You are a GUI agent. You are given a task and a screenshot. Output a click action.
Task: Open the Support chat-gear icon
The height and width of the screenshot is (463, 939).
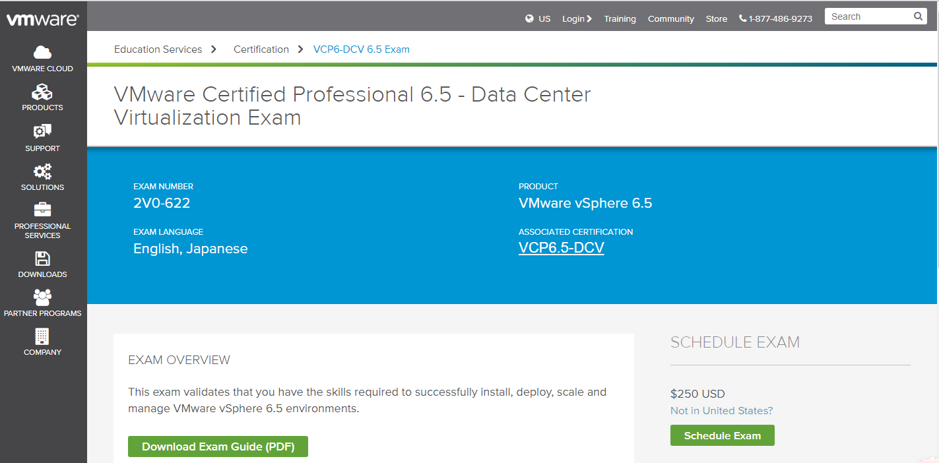(x=42, y=132)
